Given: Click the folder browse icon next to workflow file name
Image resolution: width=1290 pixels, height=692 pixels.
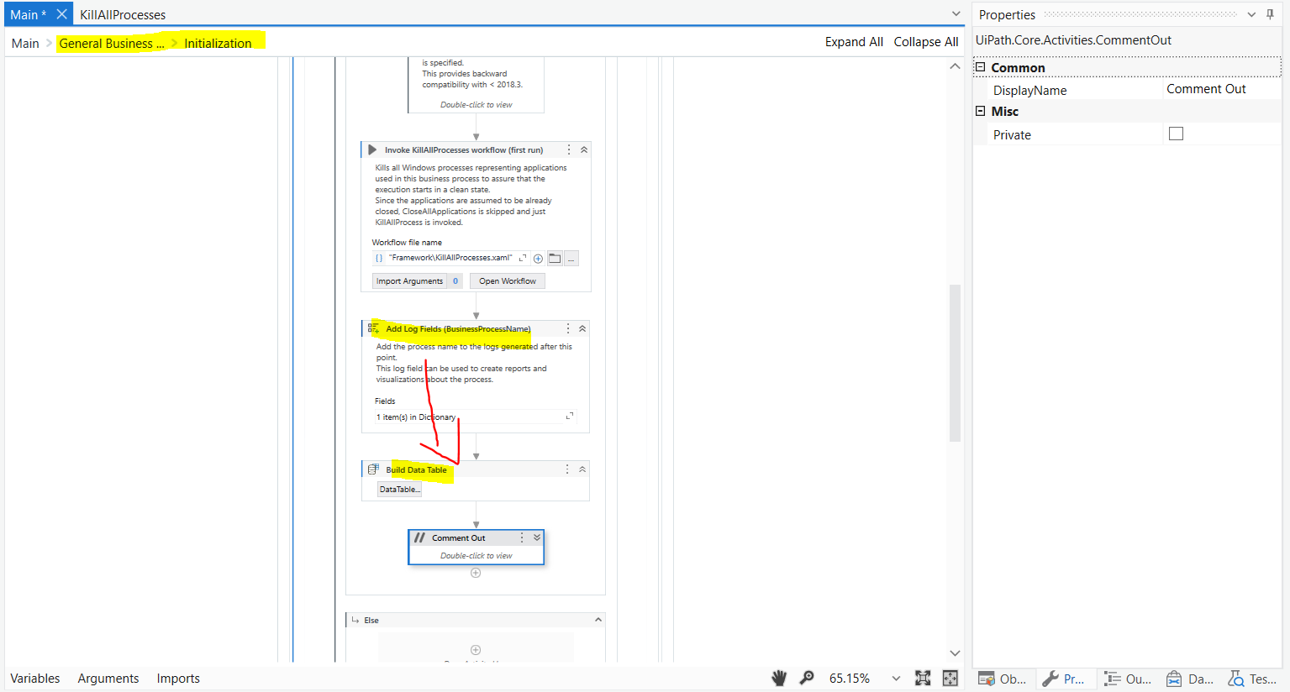Looking at the screenshot, I should [555, 258].
